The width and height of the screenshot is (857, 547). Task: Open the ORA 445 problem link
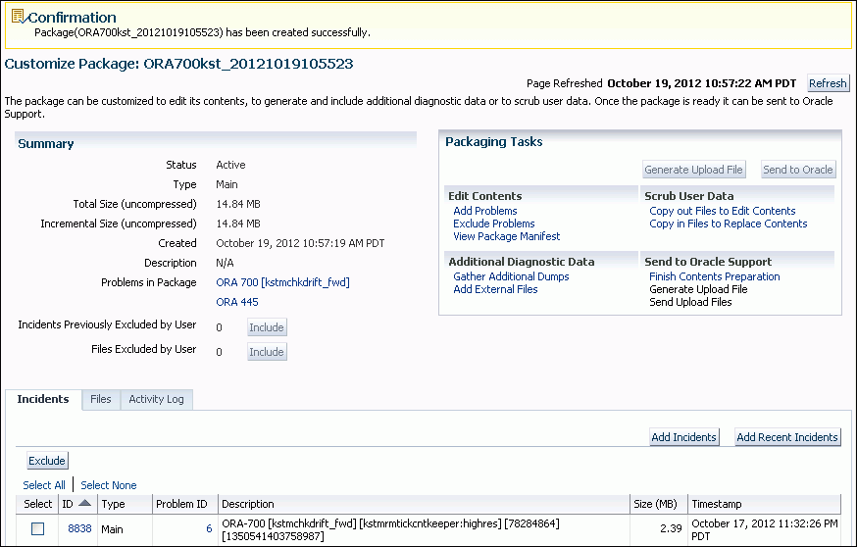(237, 302)
